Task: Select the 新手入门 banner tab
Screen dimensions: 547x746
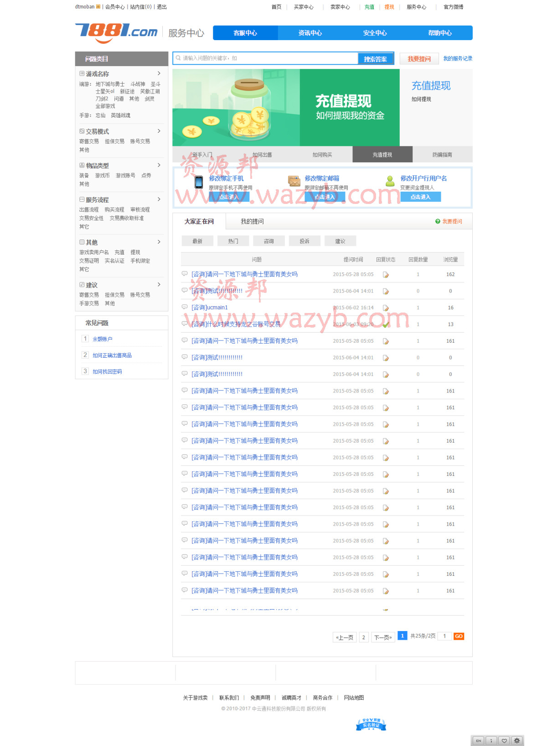Action: pyautogui.click(x=202, y=155)
